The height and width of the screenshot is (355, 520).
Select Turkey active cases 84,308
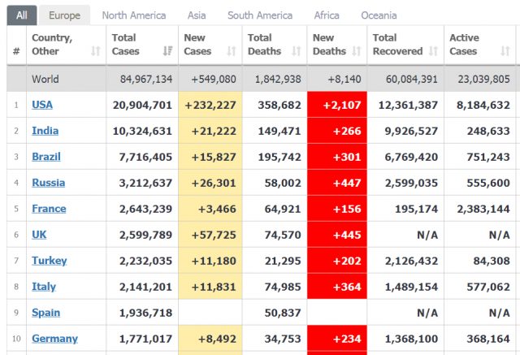[492, 261]
